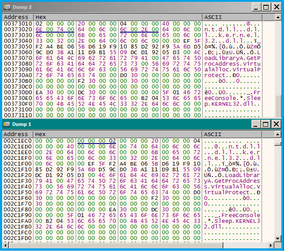Click the Dump 1 title bar icon
The width and height of the screenshot is (284, 251).
[x=7, y=124]
